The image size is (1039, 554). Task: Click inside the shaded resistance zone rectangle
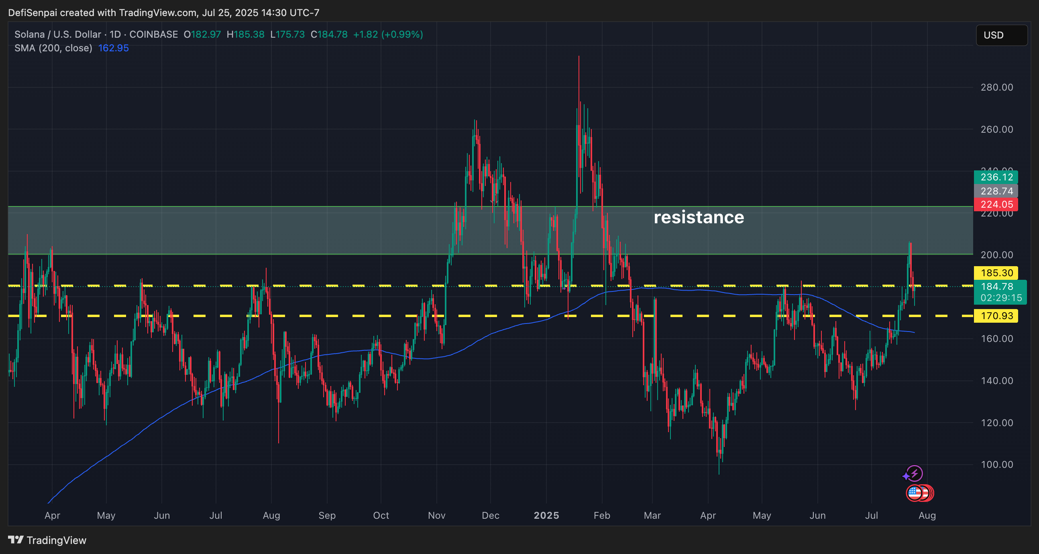(323, 230)
